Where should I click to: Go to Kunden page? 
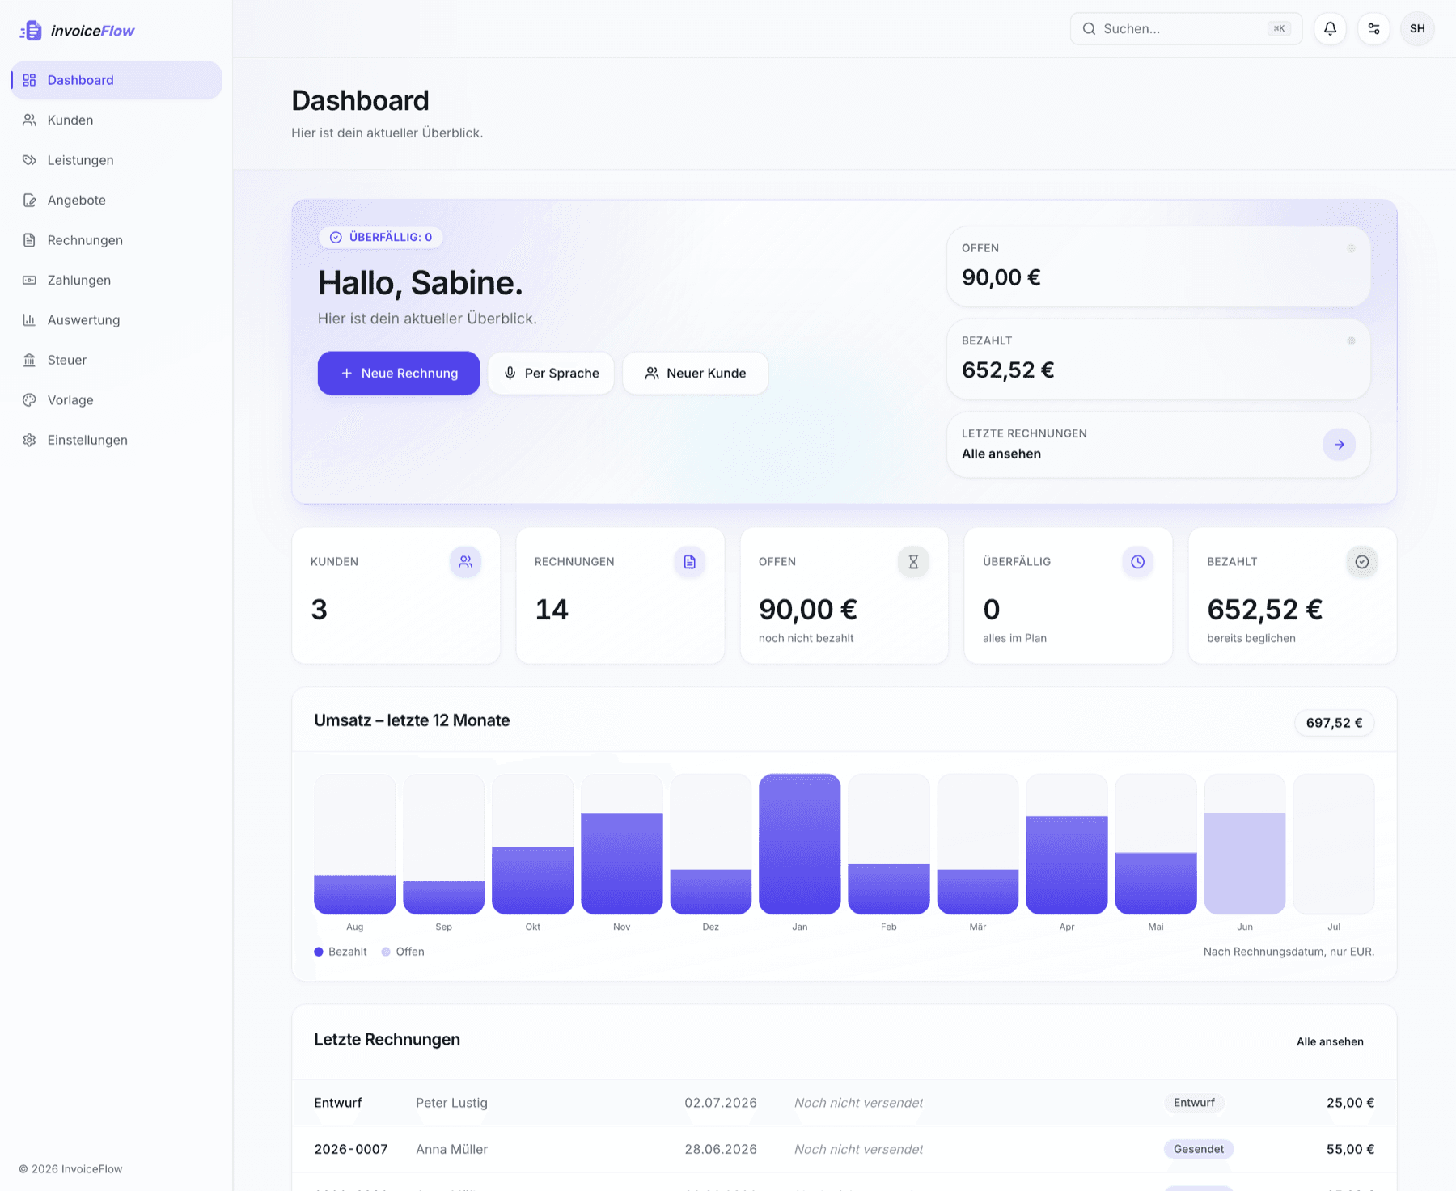[116, 120]
